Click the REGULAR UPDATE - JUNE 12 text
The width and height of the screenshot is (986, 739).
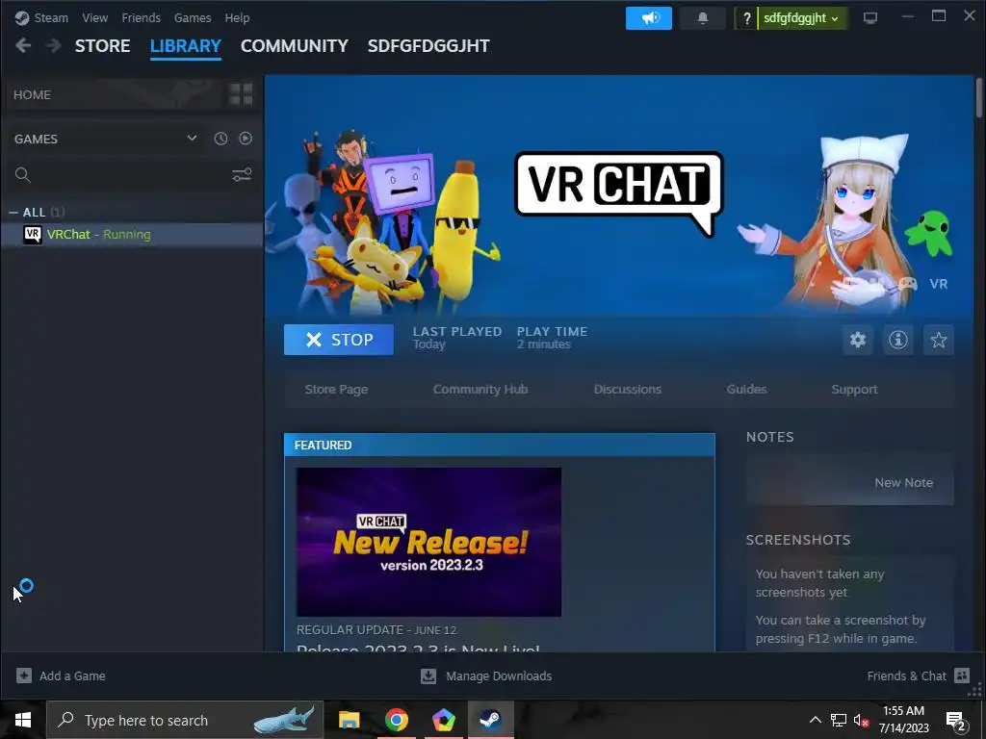(376, 629)
